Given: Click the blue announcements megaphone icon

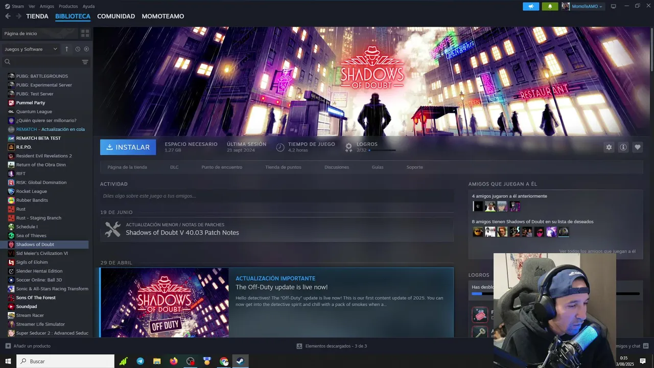Looking at the screenshot, I should coord(531,6).
